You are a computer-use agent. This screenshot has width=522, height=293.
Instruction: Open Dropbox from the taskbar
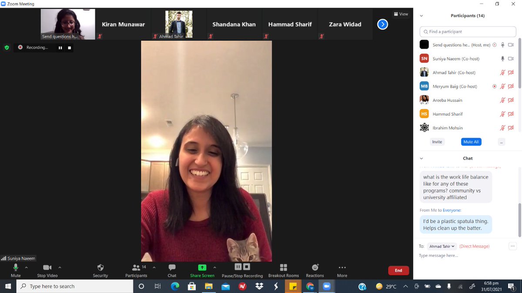259,286
